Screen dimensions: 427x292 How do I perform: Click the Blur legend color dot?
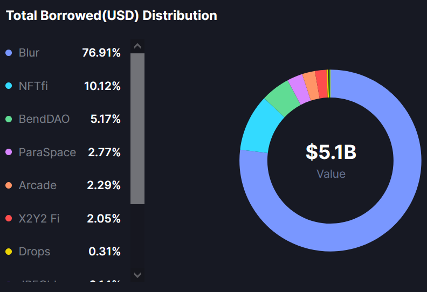(x=9, y=53)
